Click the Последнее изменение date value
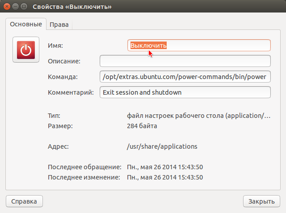 point(165,177)
